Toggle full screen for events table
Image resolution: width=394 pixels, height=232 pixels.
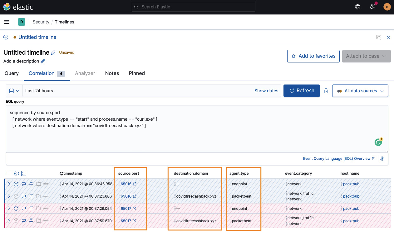[x=24, y=174]
